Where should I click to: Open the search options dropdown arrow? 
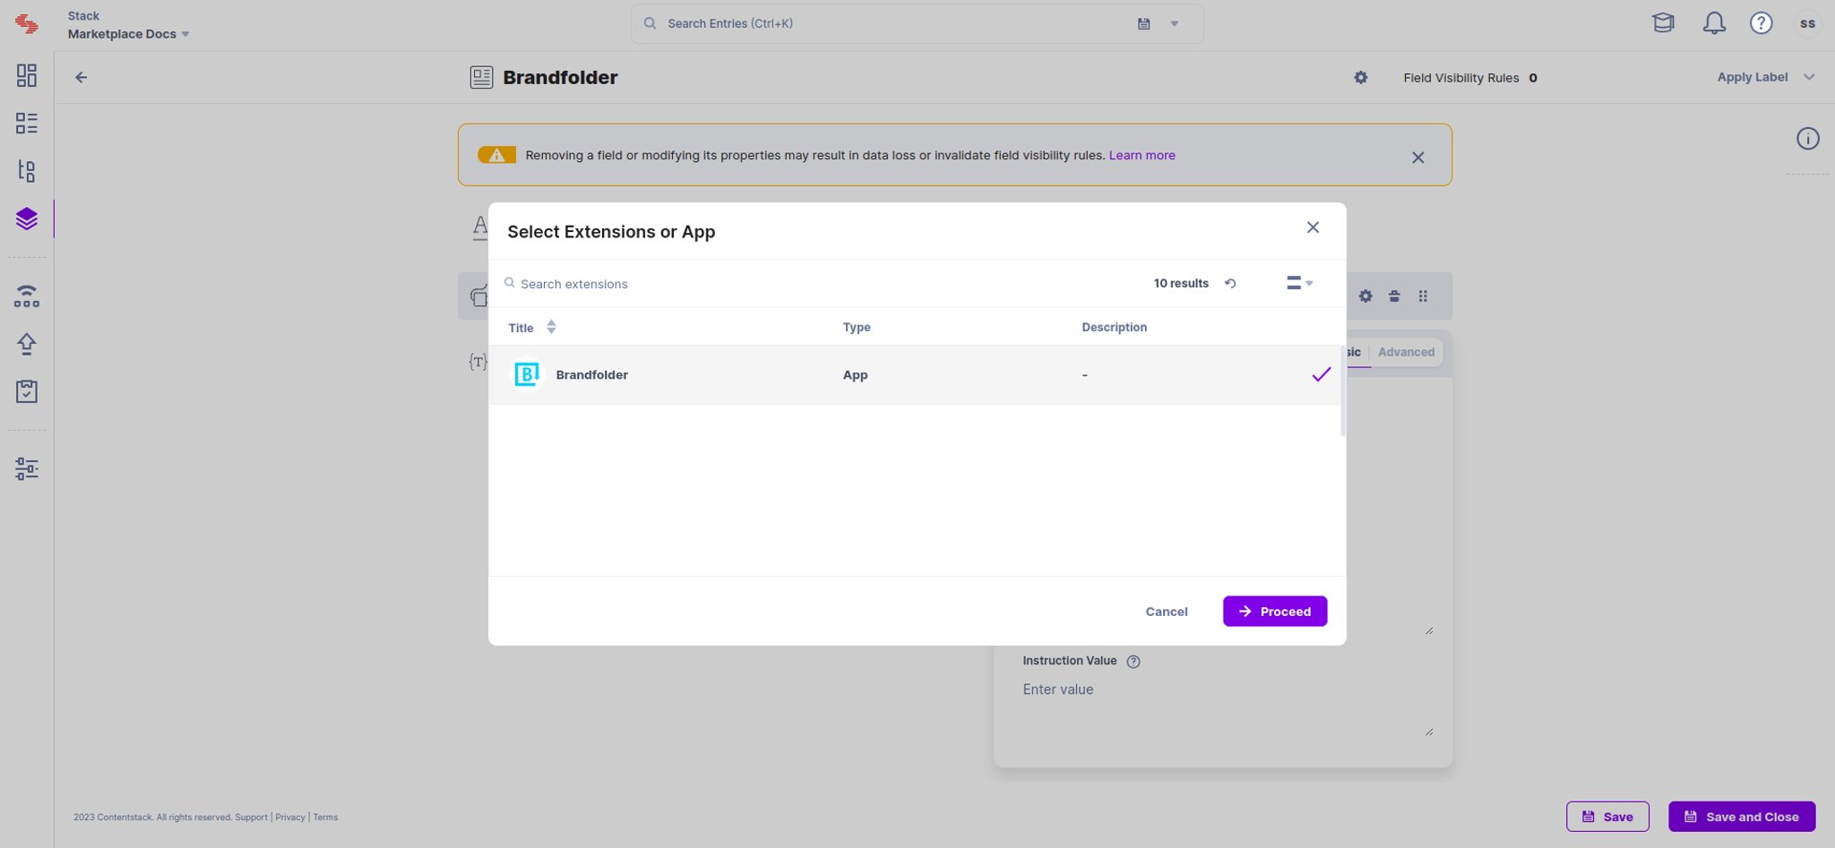tap(1175, 24)
